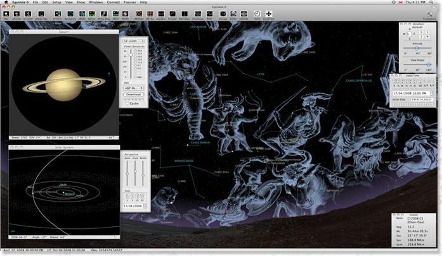The width and height of the screenshot is (442, 256).
Task: Open the HST-Ph DSS source dropdown
Action: pyautogui.click(x=133, y=88)
